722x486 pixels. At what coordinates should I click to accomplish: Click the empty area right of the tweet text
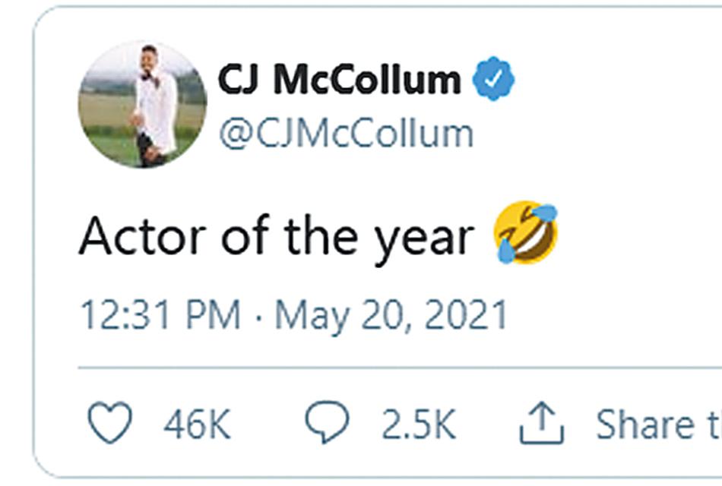[640, 235]
